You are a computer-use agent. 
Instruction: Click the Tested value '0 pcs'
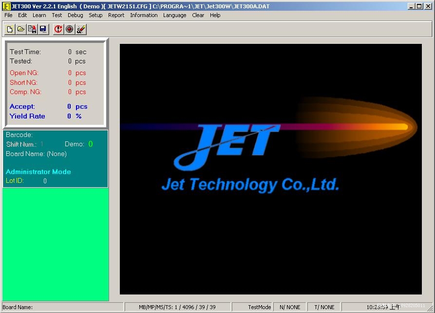(x=77, y=61)
